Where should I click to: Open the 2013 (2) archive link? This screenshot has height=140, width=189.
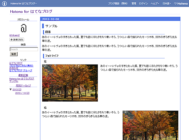(17, 89)
